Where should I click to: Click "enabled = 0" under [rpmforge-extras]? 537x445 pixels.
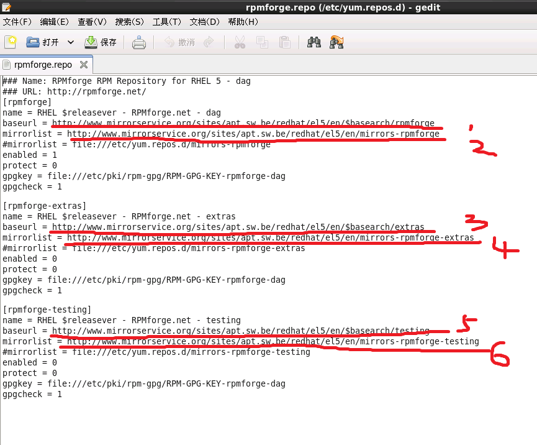click(29, 259)
